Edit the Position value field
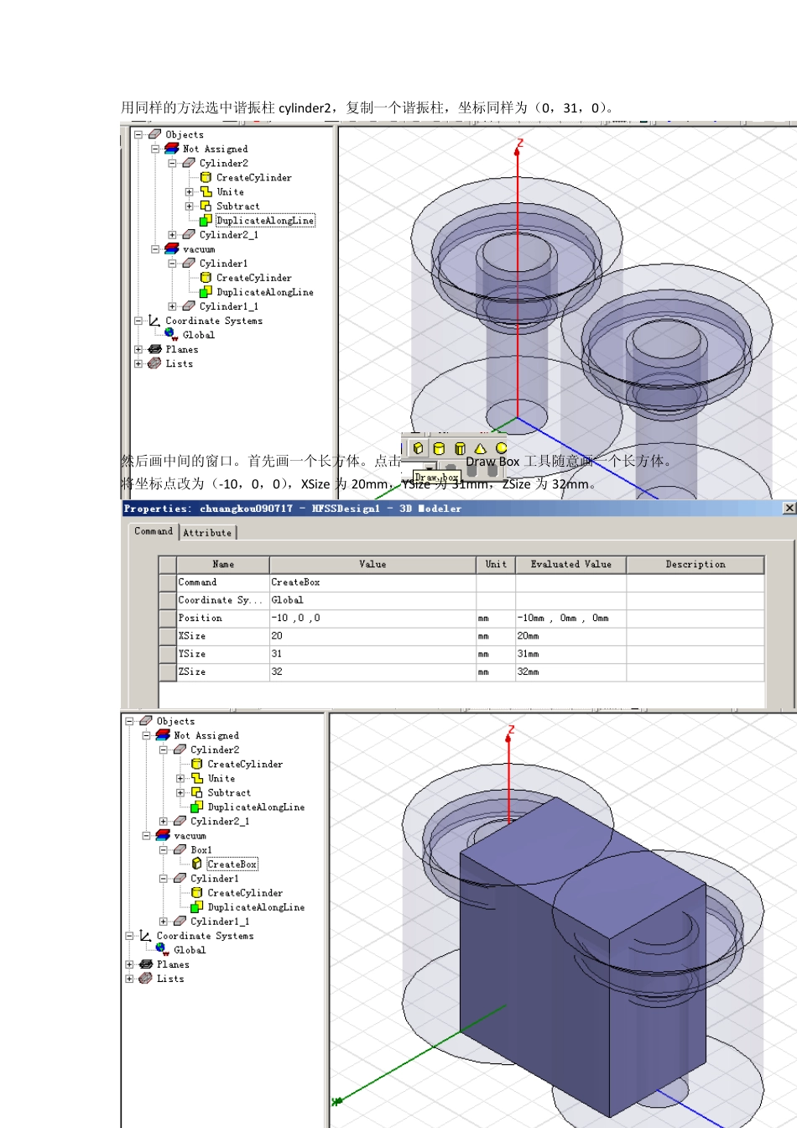The image size is (797, 1128). coord(372,618)
